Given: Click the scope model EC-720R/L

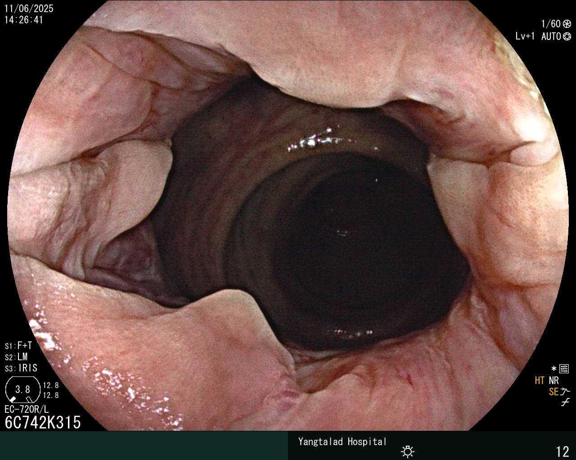Looking at the screenshot, I should (x=27, y=410).
